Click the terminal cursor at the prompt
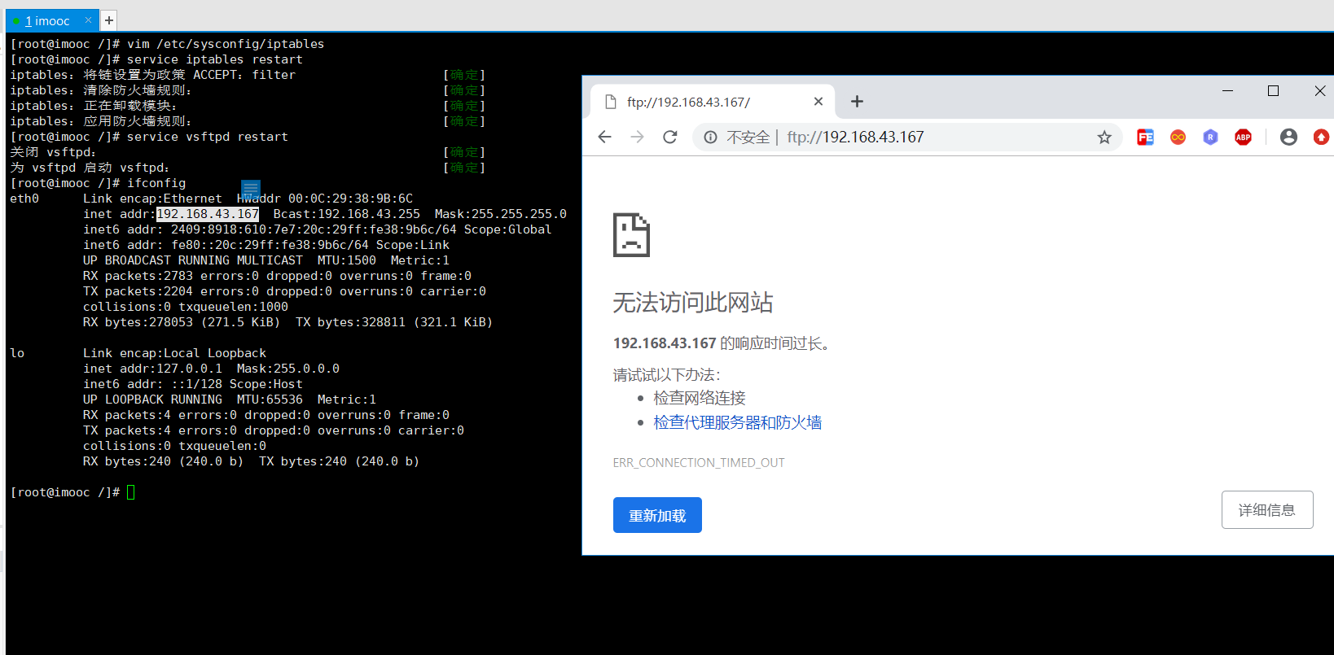Screen dimensions: 1334x655 [131, 492]
